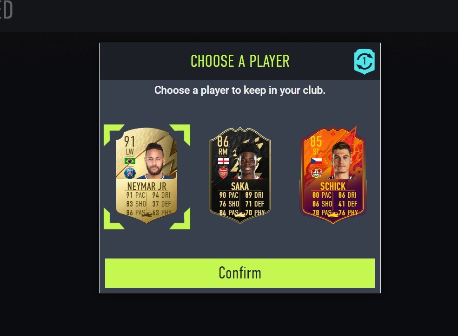Image resolution: width=458 pixels, height=336 pixels.
Task: Click Schick's 85 ST rating
Action: tap(316, 145)
